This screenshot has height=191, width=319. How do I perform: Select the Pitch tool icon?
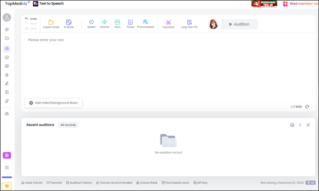(118, 22)
